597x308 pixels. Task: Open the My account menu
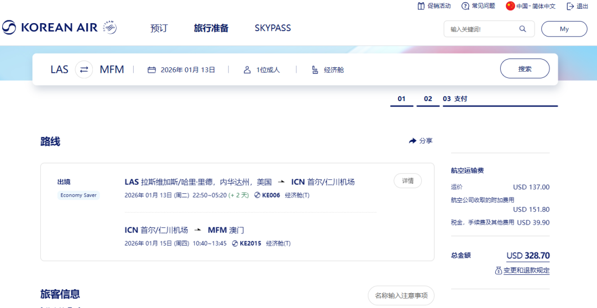pyautogui.click(x=564, y=29)
